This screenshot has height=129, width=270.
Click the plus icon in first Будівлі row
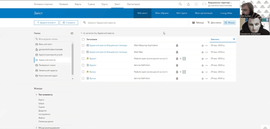(x=181, y=59)
